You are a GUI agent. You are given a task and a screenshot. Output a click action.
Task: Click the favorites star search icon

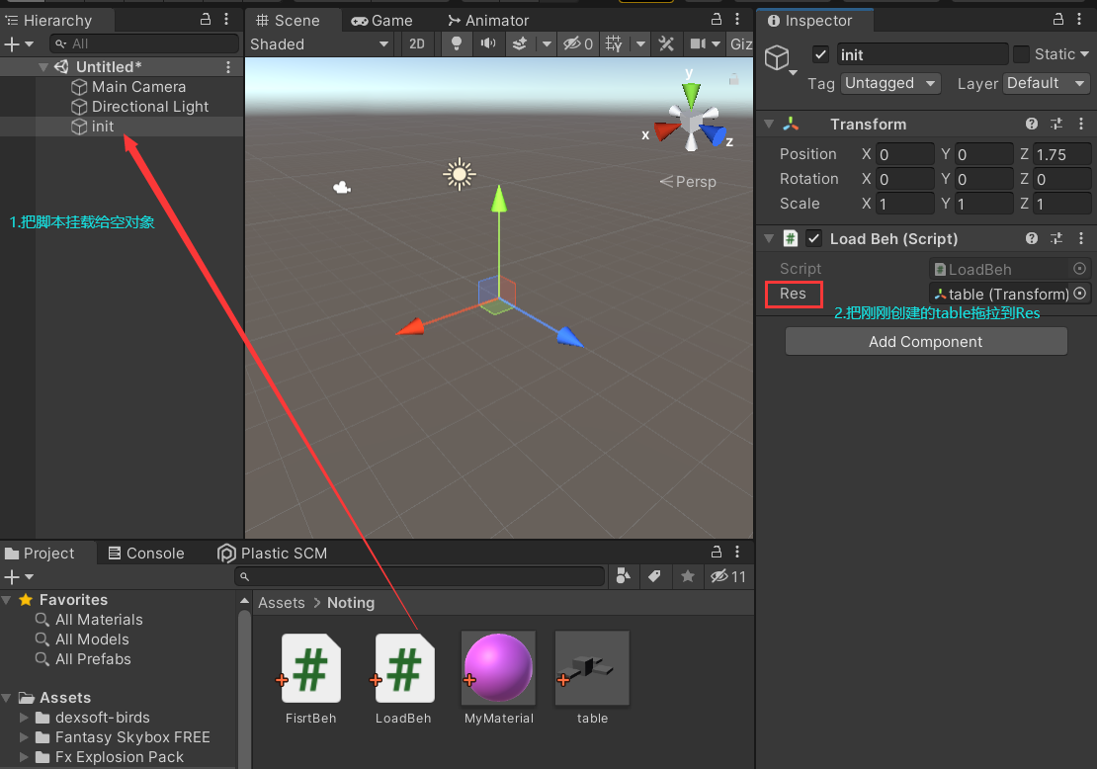point(688,576)
